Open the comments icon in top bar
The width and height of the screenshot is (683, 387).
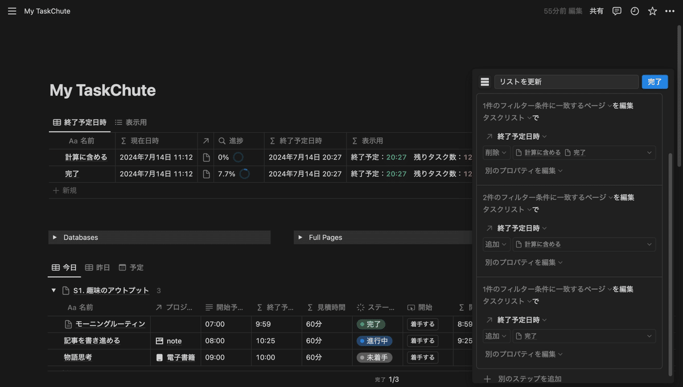coord(617,11)
